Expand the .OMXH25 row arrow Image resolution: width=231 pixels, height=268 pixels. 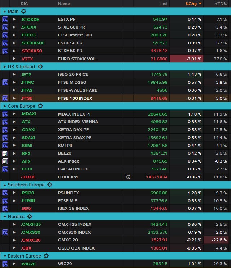[14, 224]
